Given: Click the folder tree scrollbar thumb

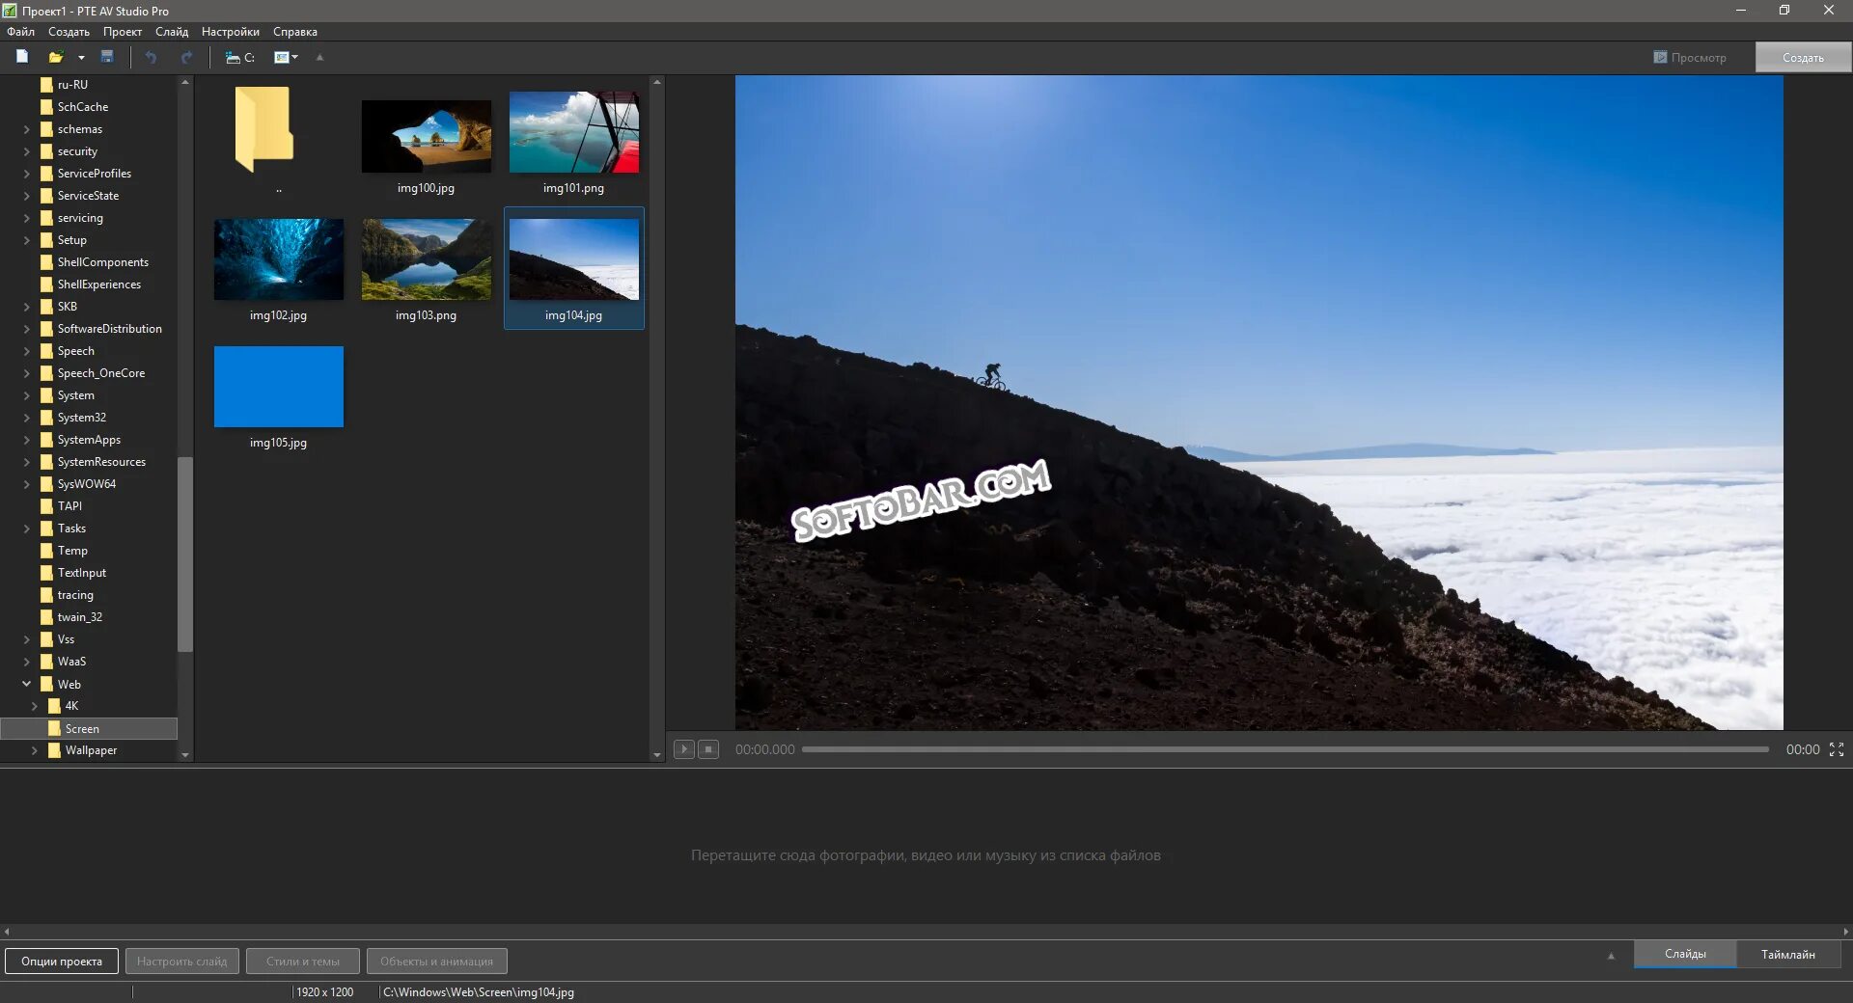Looking at the screenshot, I should point(184,555).
